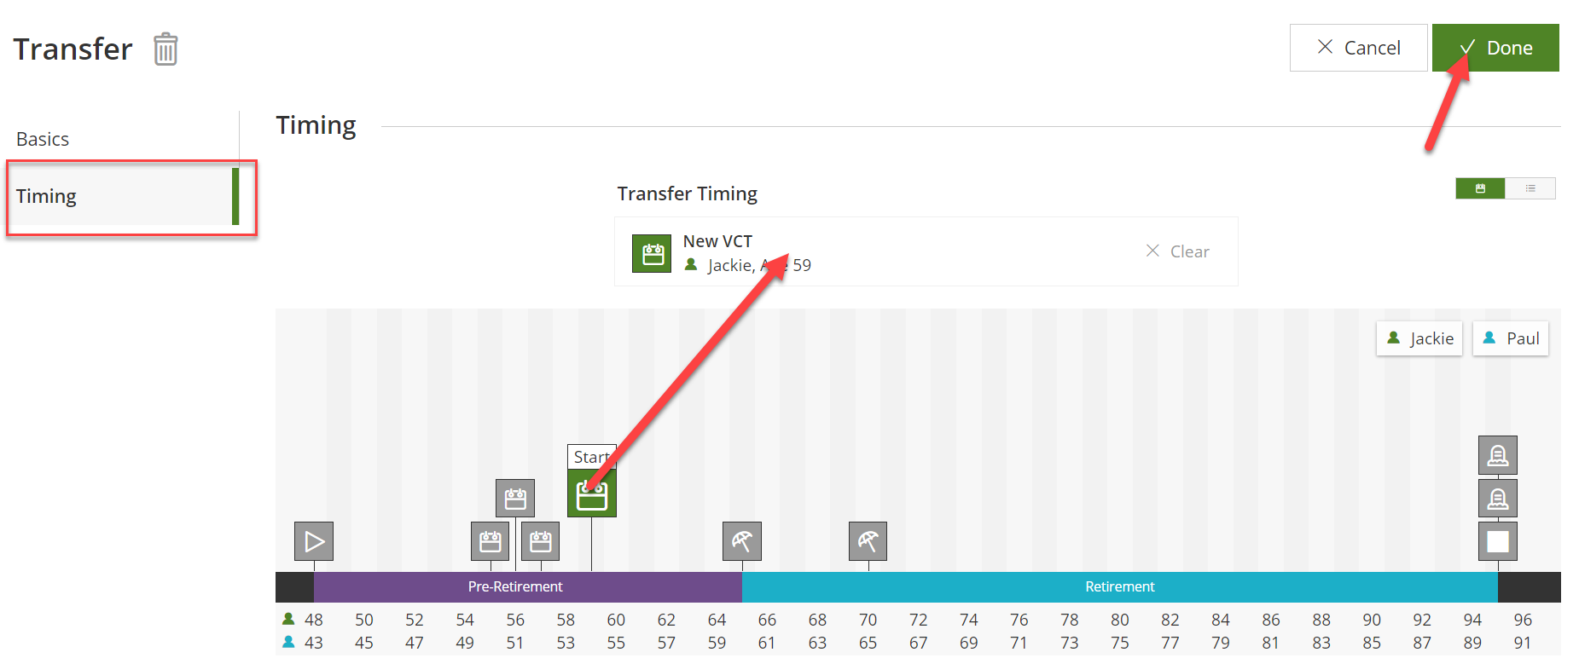Screen dimensions: 1579x658
Task: Click the second retirement umbrella icon
Action: point(868,541)
